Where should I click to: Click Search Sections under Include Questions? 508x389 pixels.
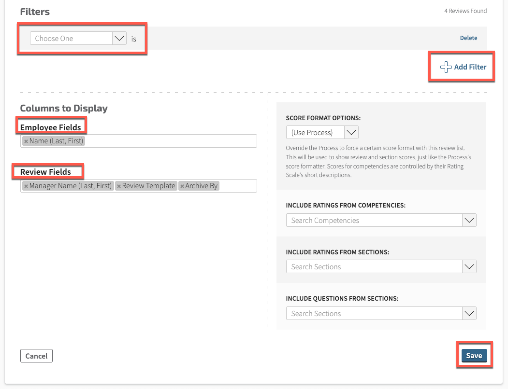click(374, 313)
